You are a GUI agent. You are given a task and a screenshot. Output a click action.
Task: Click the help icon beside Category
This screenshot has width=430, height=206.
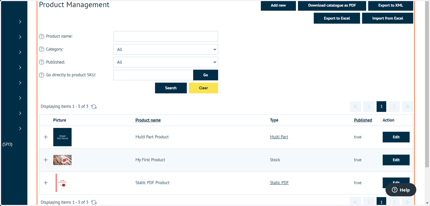(42, 49)
